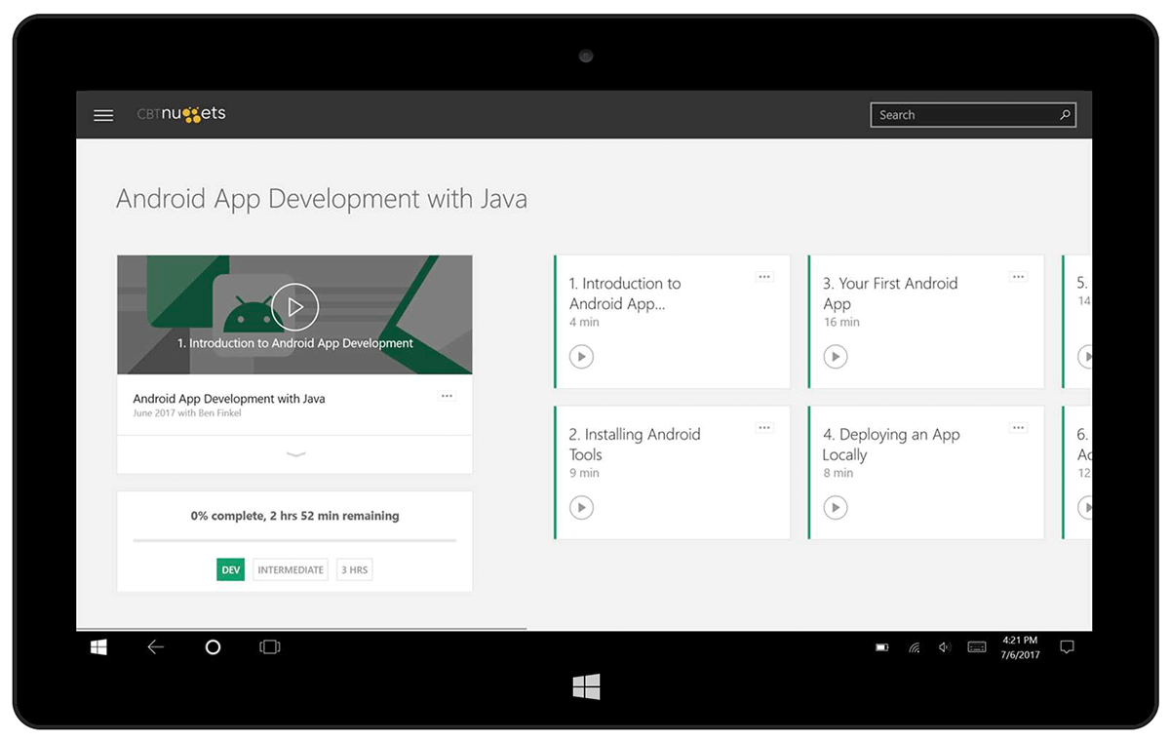The width and height of the screenshot is (1170, 742).
Task: Open more options for Deploying an App Locally
Action: coord(1018,428)
